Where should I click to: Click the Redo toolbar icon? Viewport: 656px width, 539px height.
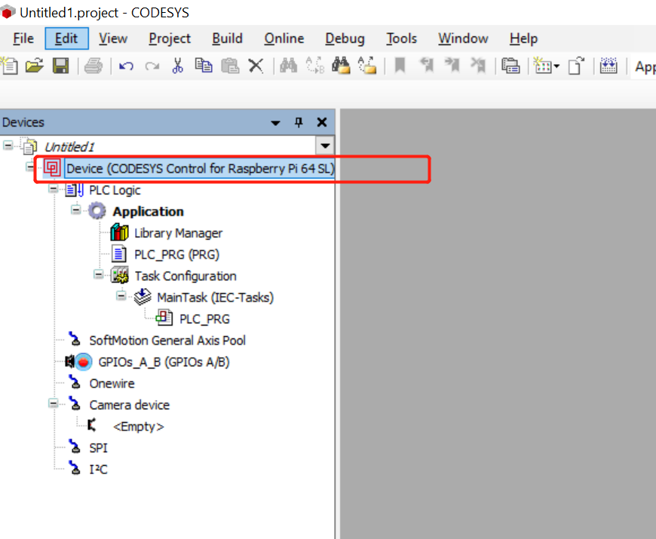tap(152, 66)
